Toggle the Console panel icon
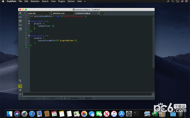190x118 pixels. pyautogui.click(x=20, y=86)
